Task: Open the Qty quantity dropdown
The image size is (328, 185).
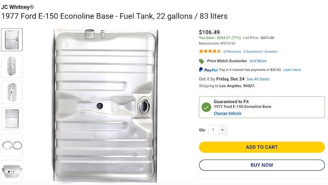Action: tap(218, 130)
